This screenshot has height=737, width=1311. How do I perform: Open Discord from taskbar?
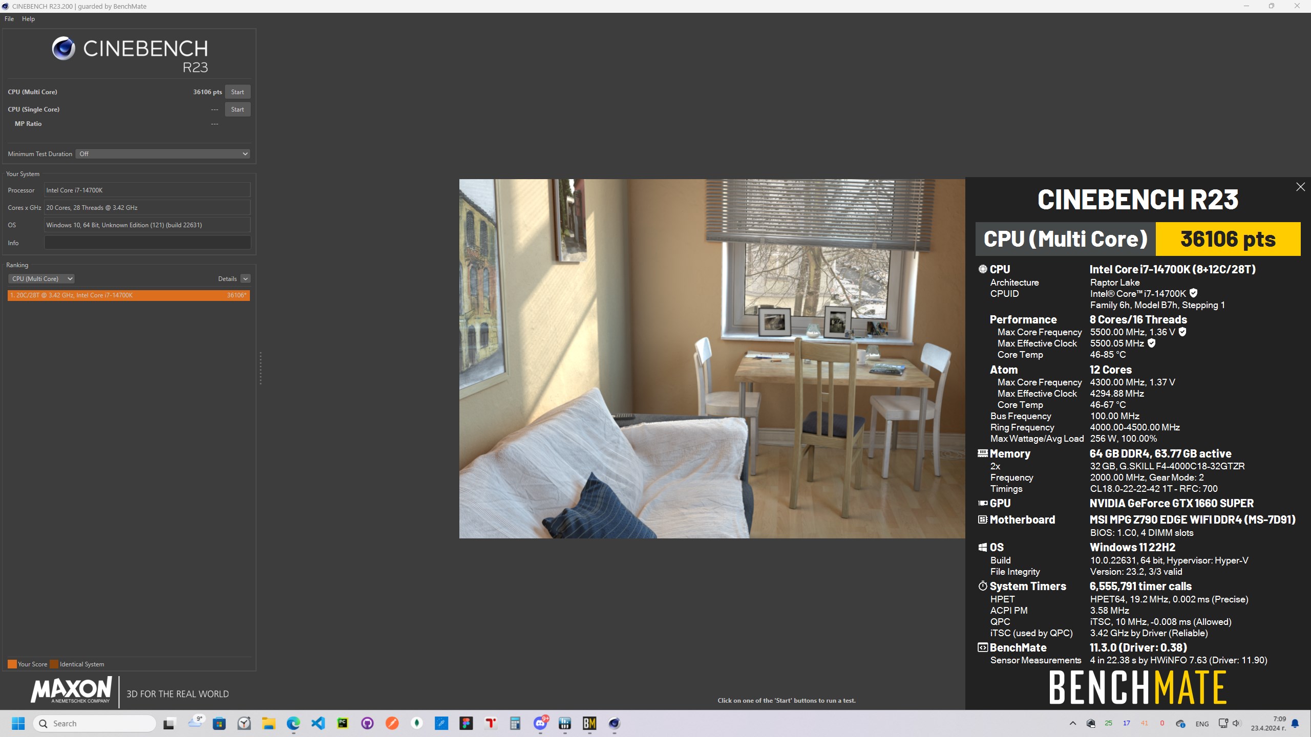pyautogui.click(x=540, y=724)
